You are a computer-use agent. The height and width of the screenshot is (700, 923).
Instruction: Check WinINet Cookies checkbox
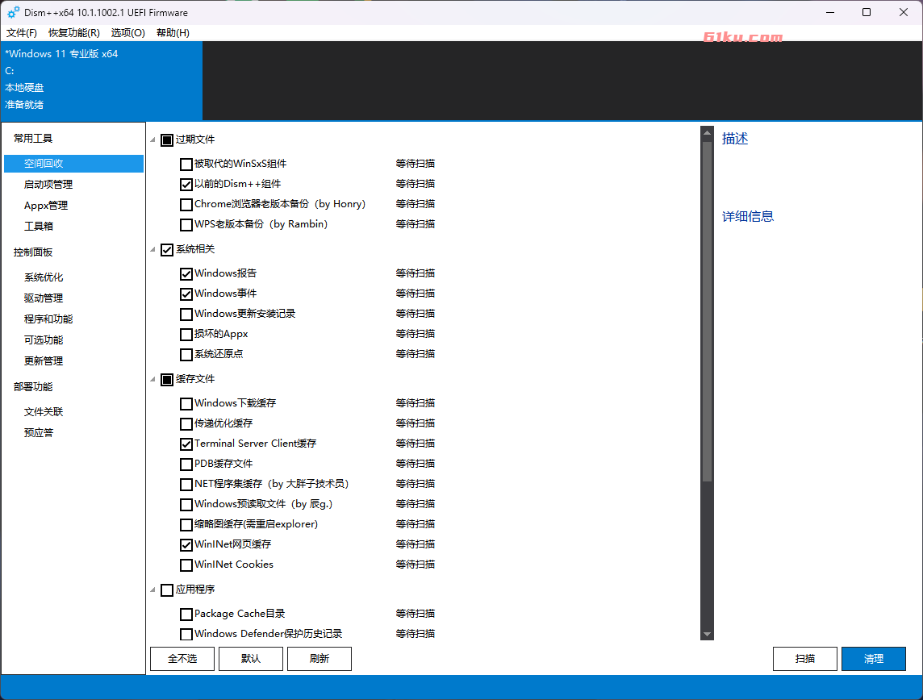186,565
